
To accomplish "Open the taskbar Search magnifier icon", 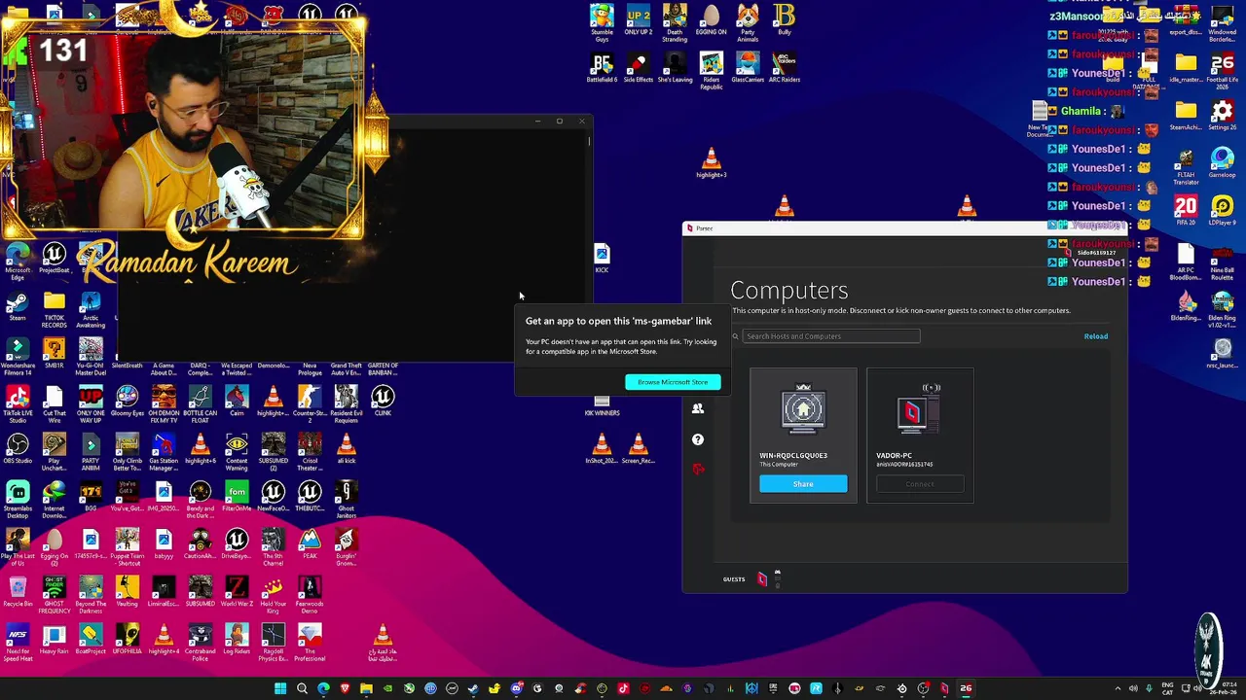I will [302, 689].
